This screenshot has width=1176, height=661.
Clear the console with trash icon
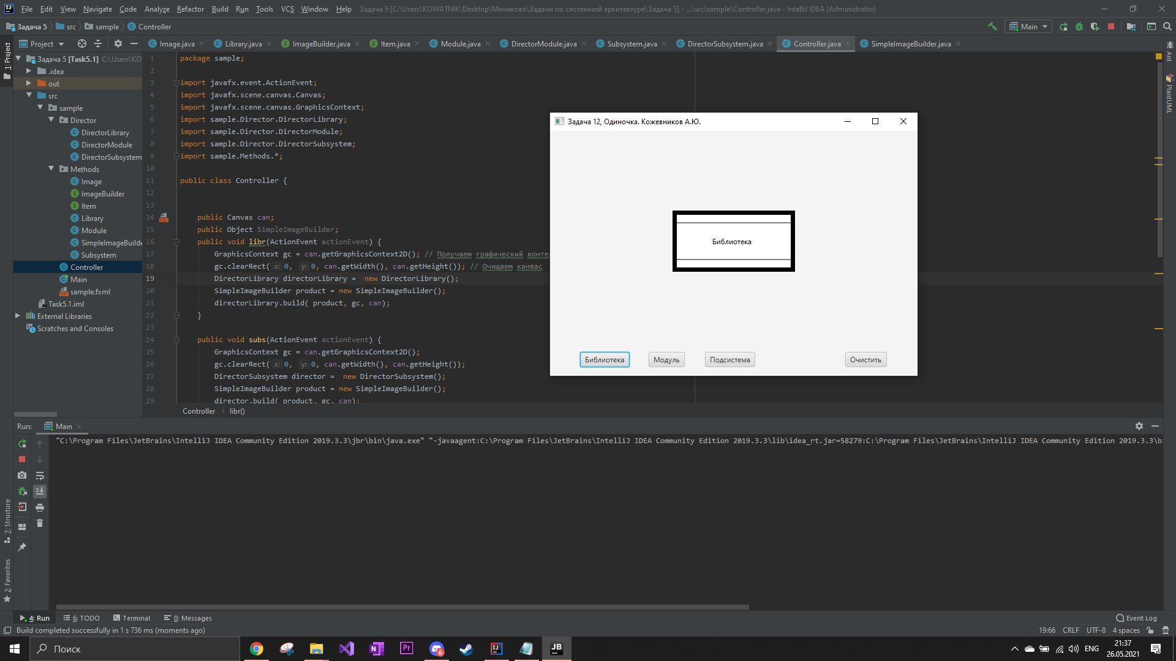click(40, 523)
